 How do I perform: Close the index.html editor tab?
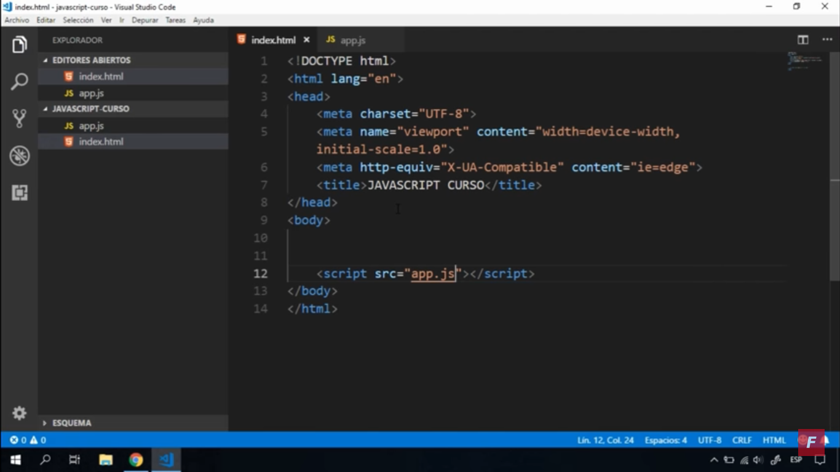pyautogui.click(x=306, y=40)
